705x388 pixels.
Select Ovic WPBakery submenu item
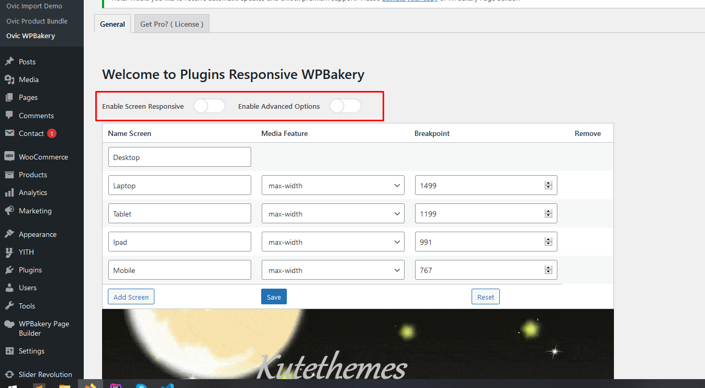pyautogui.click(x=30, y=36)
